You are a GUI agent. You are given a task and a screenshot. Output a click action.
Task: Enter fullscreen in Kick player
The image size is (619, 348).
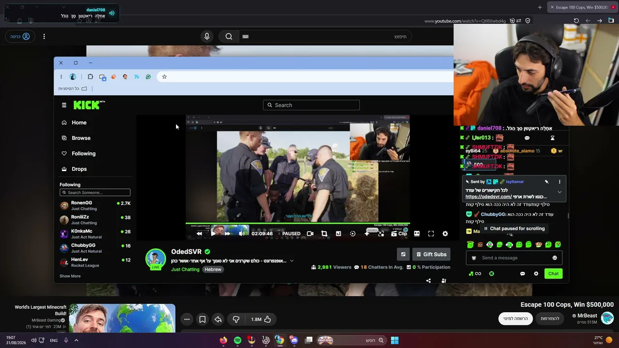[x=431, y=233]
